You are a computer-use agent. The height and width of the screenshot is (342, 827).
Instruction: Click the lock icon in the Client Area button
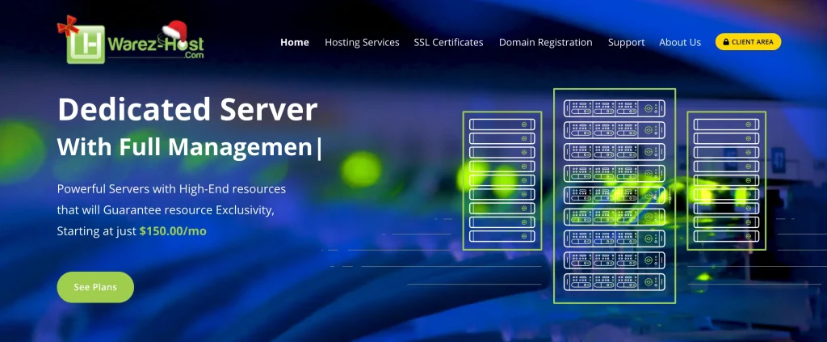[x=726, y=42]
